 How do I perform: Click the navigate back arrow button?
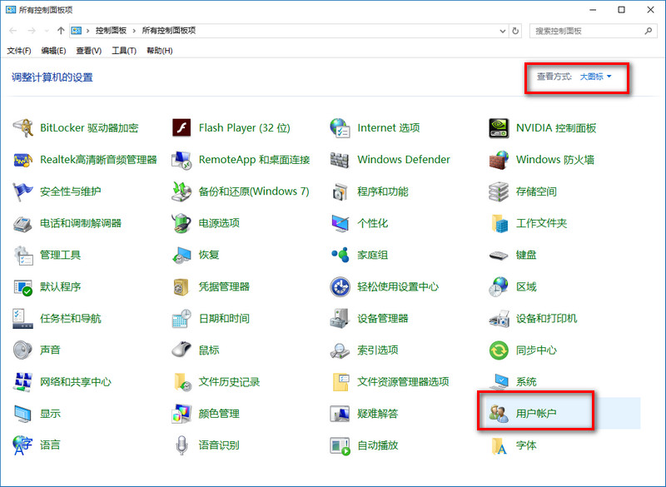pyautogui.click(x=12, y=30)
